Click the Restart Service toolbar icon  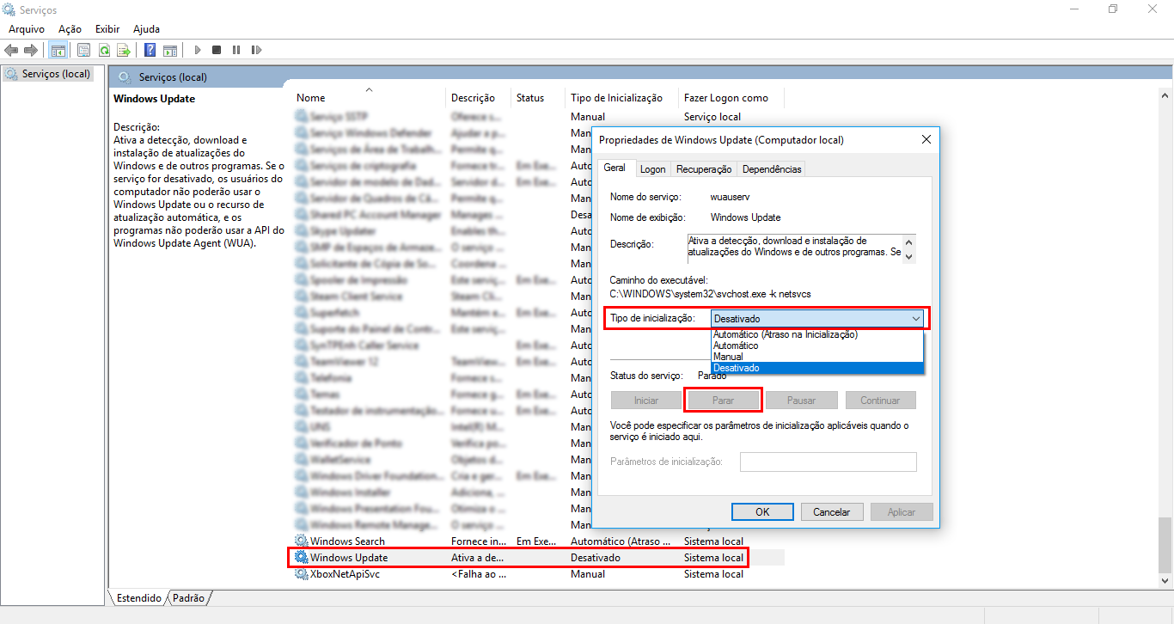click(256, 50)
